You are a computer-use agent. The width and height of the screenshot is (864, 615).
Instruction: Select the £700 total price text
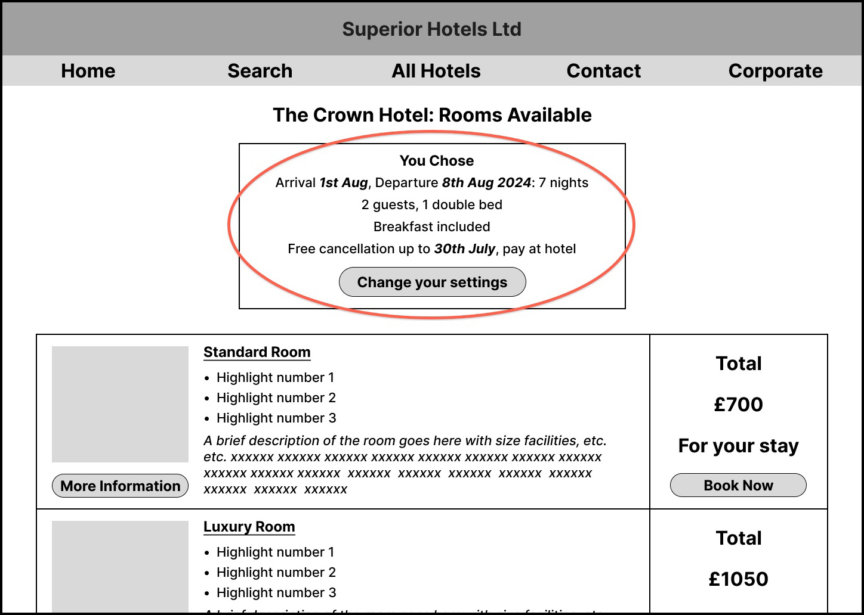point(739,405)
